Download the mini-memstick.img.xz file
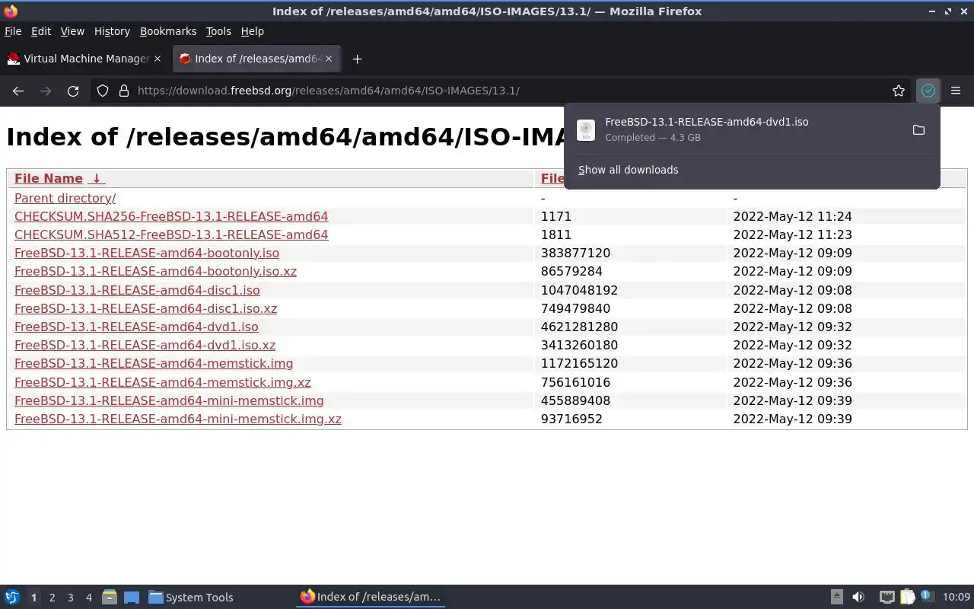The width and height of the screenshot is (974, 609). coord(178,419)
